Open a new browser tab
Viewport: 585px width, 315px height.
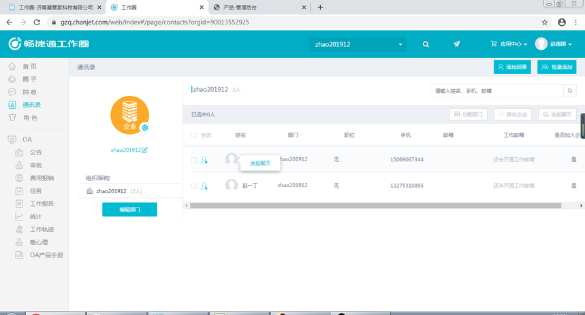click(320, 7)
